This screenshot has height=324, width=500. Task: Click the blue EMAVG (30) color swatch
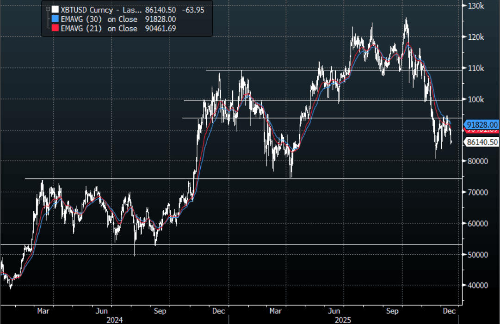56,19
